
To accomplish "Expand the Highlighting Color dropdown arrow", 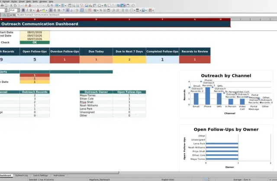I will point(46,10).
